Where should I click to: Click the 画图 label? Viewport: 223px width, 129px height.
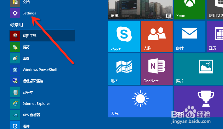26,58
